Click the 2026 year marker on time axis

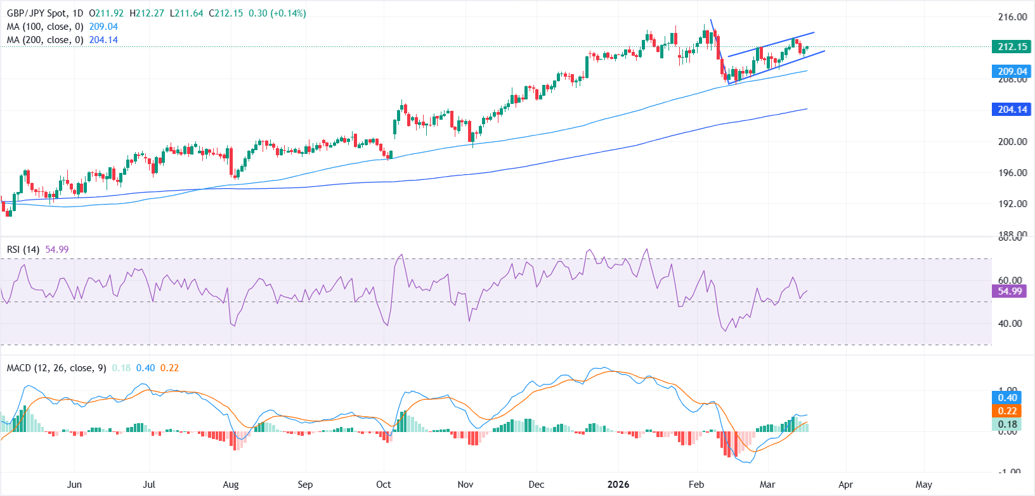click(x=618, y=485)
